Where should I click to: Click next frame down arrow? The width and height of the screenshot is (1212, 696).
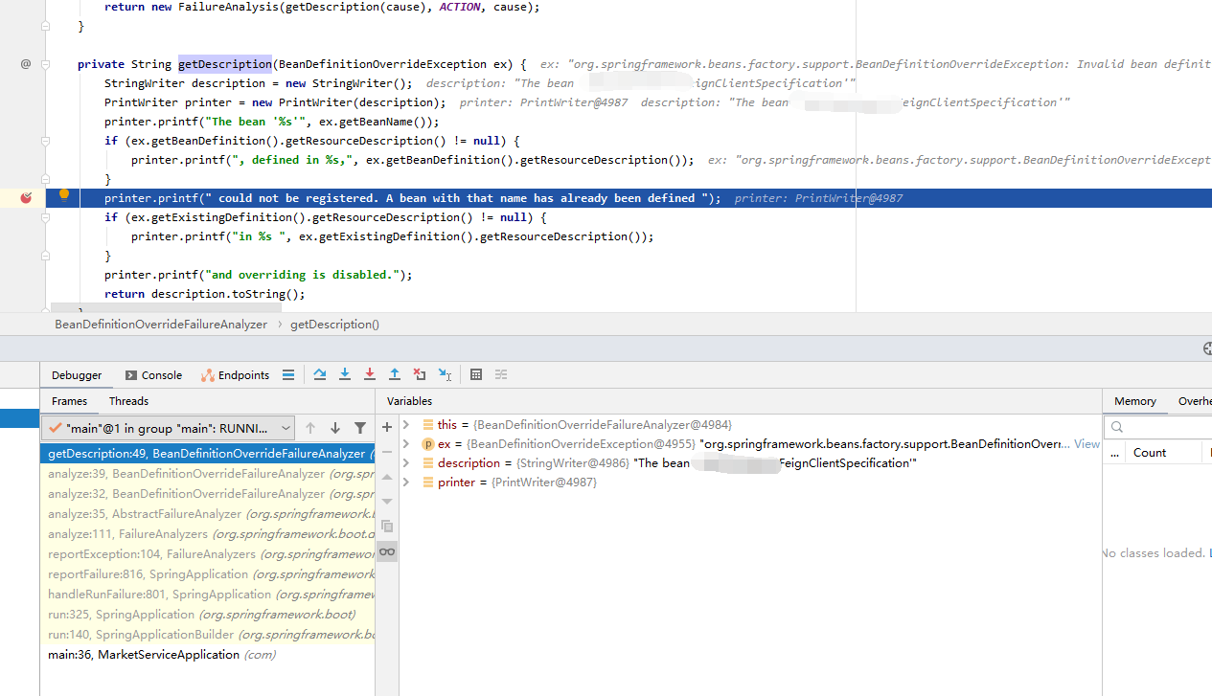click(335, 428)
